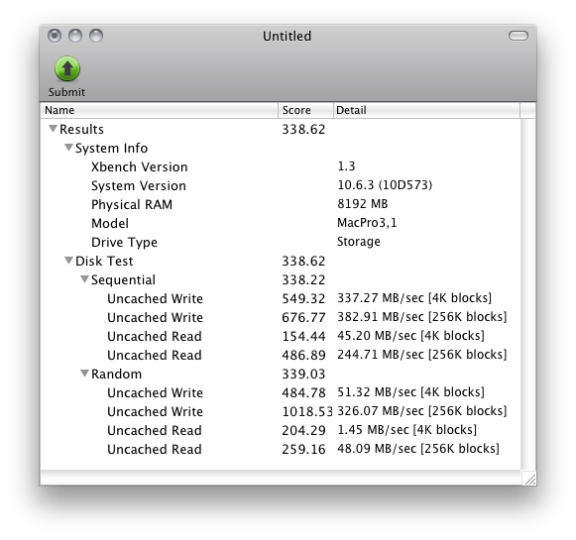Select the Physical RAM row
576x540 pixels.
[x=281, y=204]
